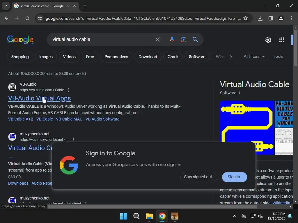298x223 pixels.
Task: Start voice search with microphone
Action: point(172,39)
